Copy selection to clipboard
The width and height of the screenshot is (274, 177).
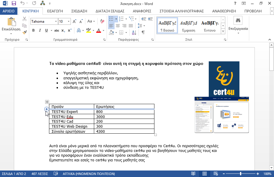click(x=25, y=26)
